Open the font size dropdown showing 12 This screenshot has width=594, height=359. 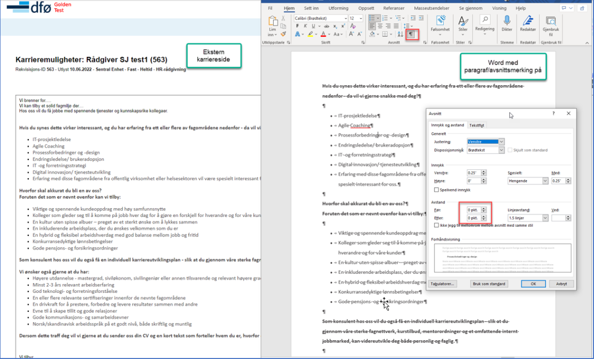[361, 18]
